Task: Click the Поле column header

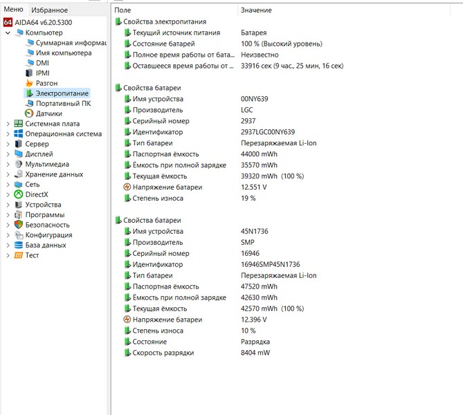Action: tap(122, 10)
